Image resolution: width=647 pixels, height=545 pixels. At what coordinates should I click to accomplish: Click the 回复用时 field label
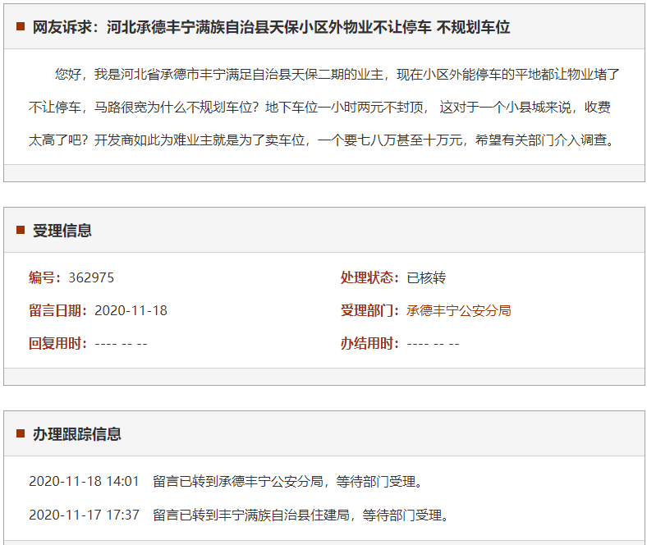(58, 343)
